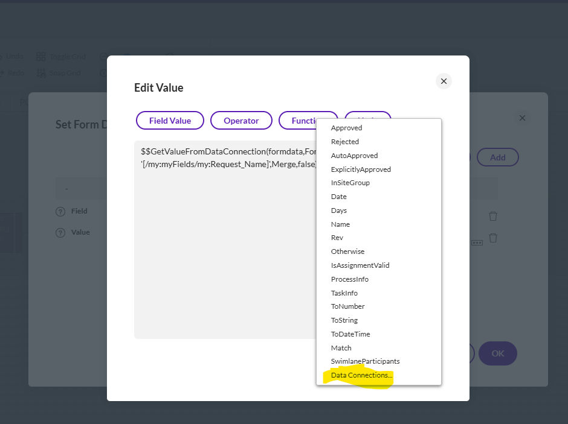Select the IsAssignmentValid entry
Image resolution: width=568 pixels, height=424 pixels.
360,265
